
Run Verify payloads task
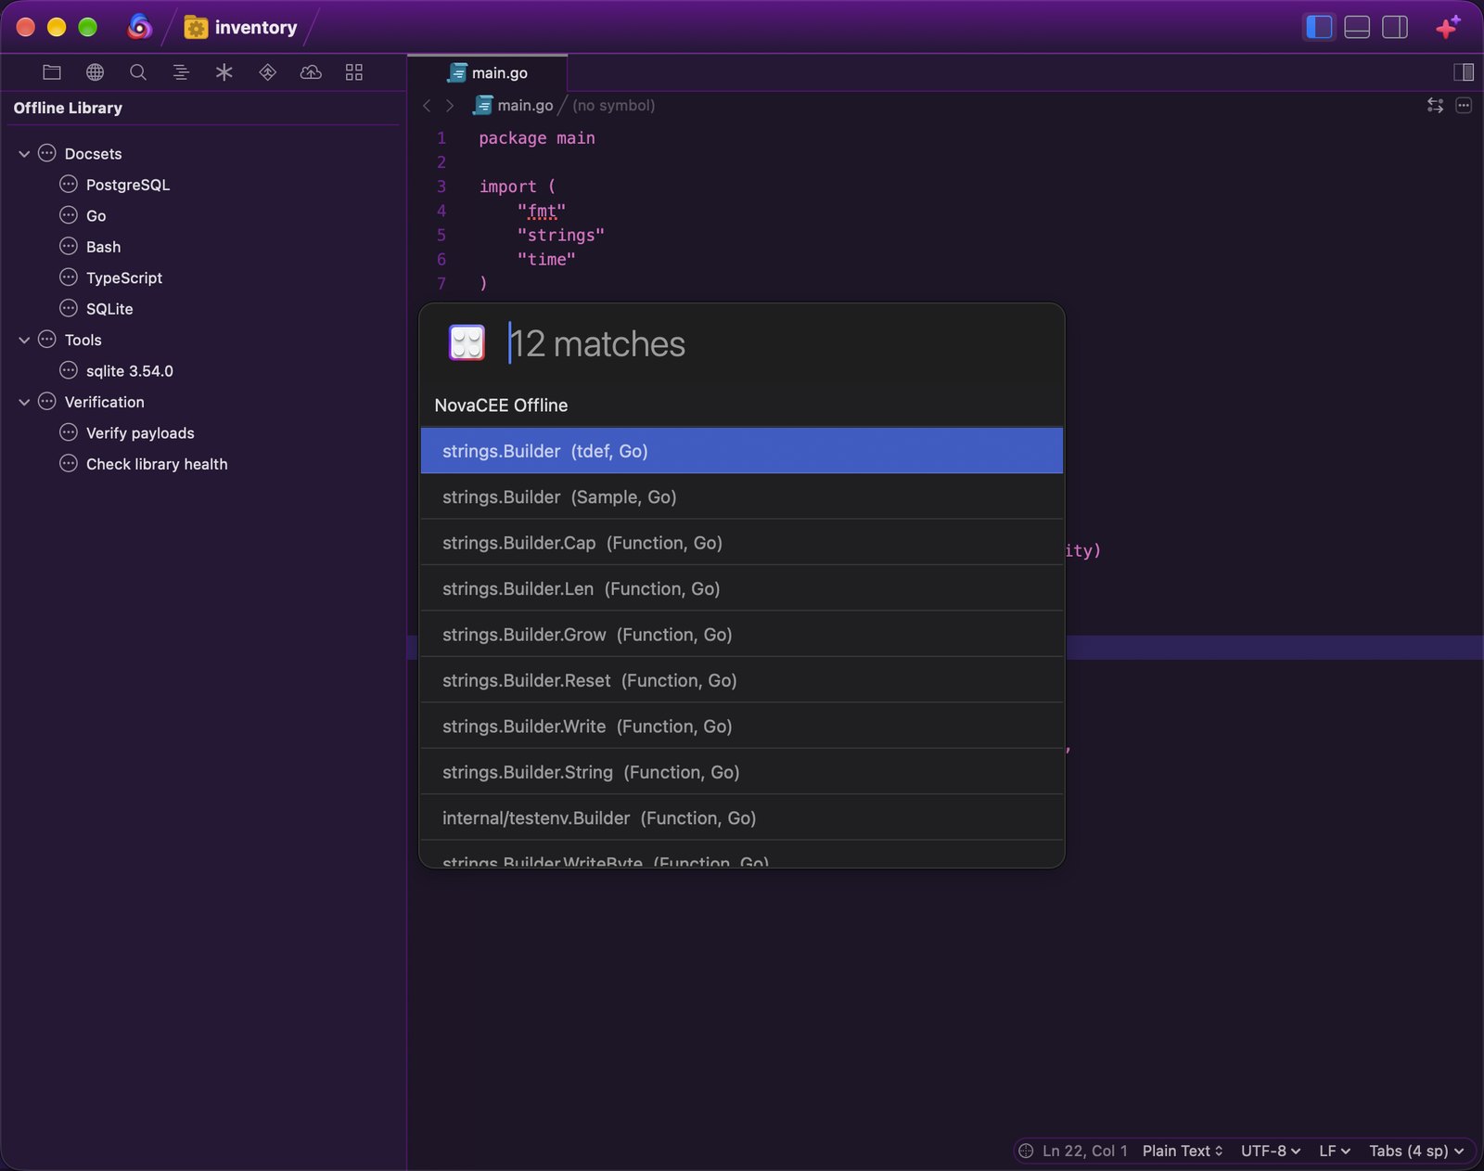(140, 433)
